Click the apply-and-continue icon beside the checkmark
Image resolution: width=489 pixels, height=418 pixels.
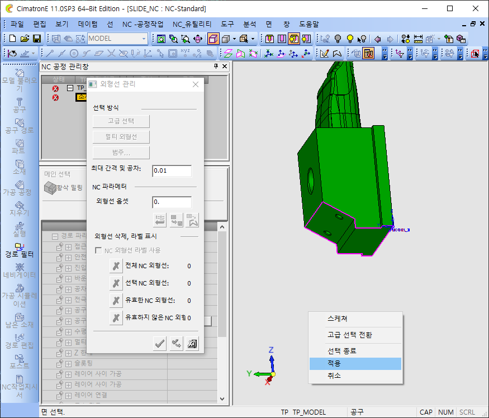[x=176, y=344]
